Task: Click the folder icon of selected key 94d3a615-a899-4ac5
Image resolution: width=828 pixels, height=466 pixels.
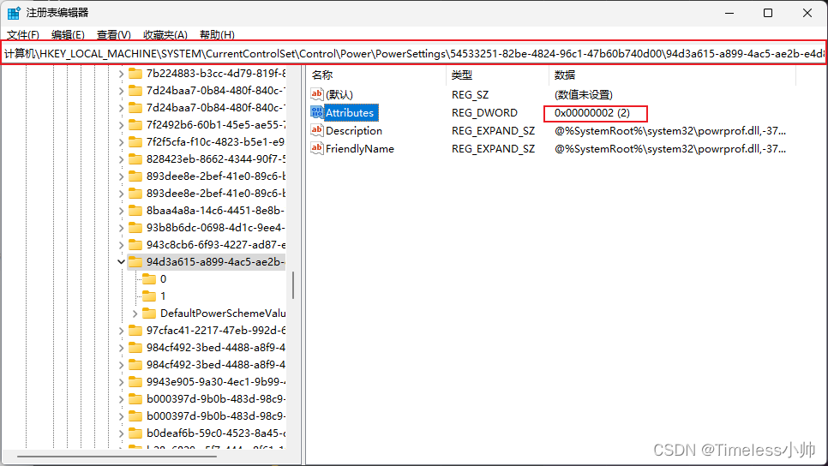Action: coord(135,262)
